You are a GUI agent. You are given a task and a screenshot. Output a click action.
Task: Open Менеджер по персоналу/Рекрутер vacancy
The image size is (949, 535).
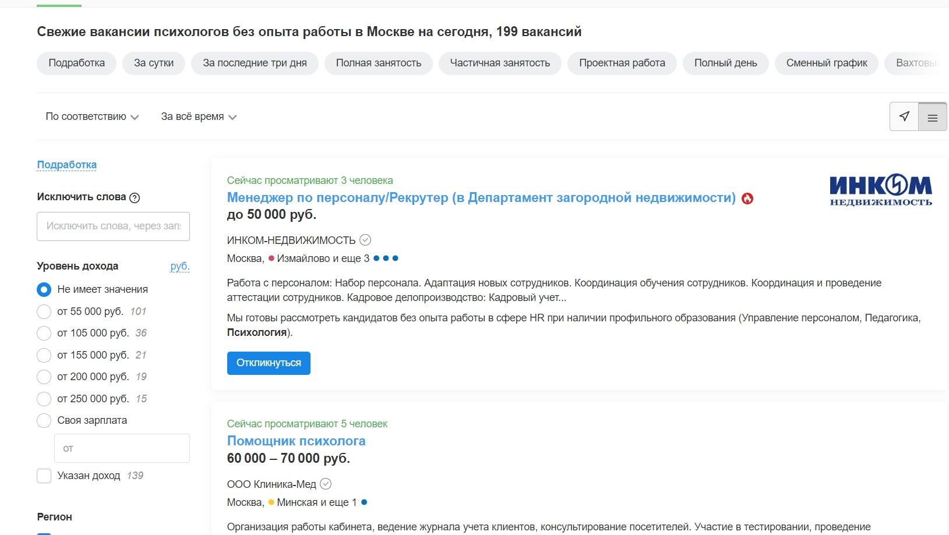[x=481, y=198]
